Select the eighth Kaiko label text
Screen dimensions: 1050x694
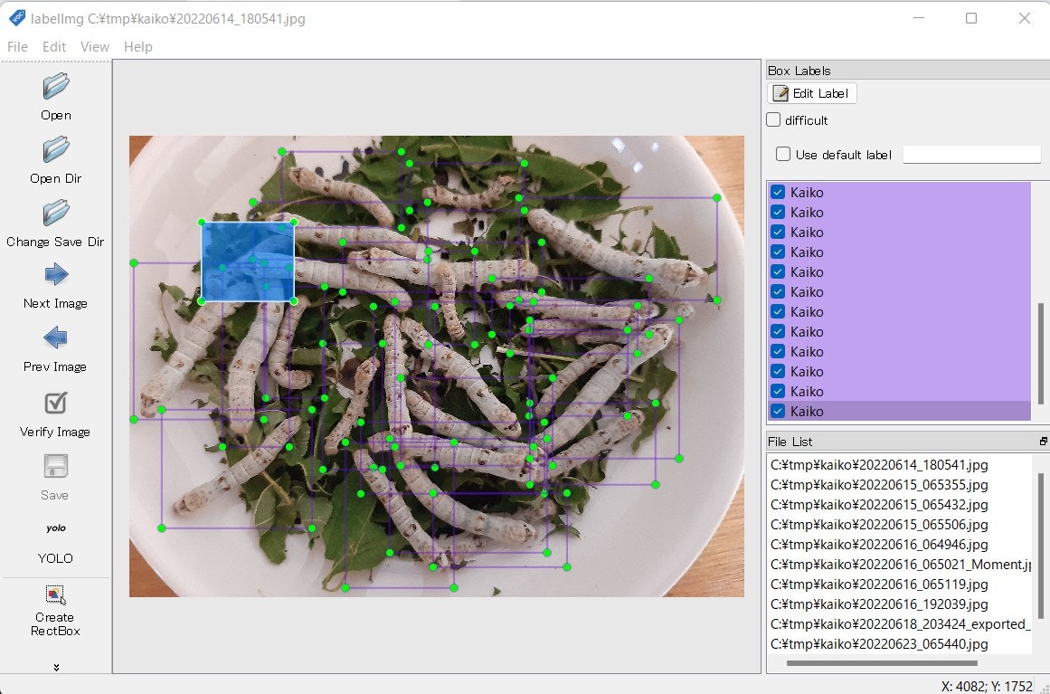[x=806, y=331]
